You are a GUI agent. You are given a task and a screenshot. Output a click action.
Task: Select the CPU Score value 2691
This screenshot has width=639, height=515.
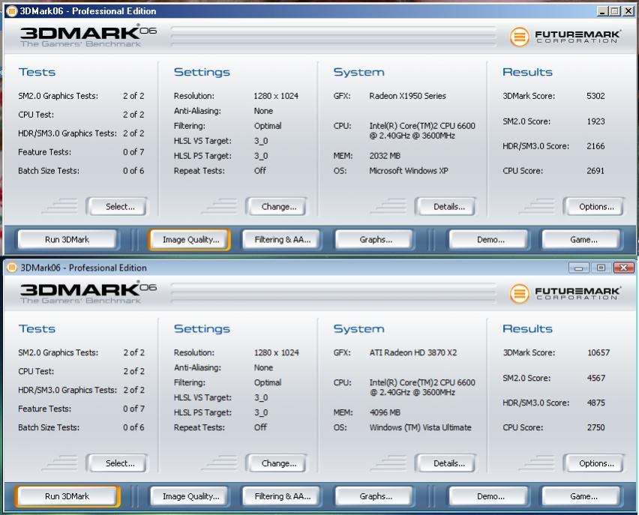(595, 171)
